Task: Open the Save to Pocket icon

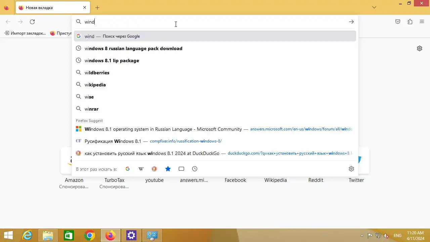Action: pyautogui.click(x=398, y=22)
